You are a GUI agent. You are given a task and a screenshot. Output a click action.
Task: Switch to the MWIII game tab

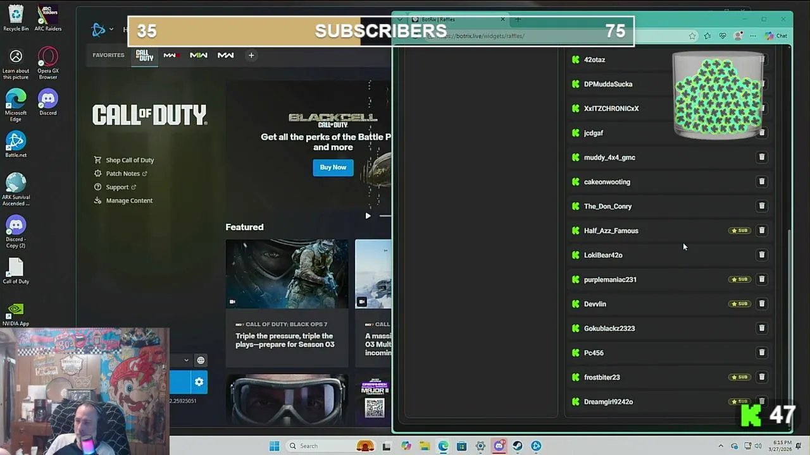pos(226,56)
